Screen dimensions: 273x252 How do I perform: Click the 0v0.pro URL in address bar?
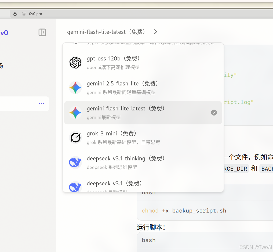[x=35, y=14]
